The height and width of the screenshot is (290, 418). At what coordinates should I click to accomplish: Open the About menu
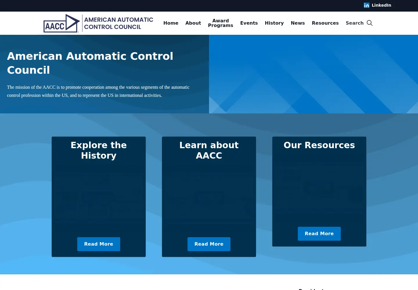[x=193, y=23]
